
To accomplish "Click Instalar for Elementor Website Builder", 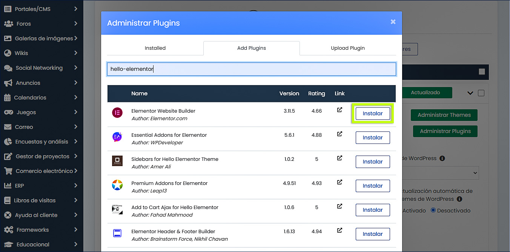I will (x=373, y=113).
